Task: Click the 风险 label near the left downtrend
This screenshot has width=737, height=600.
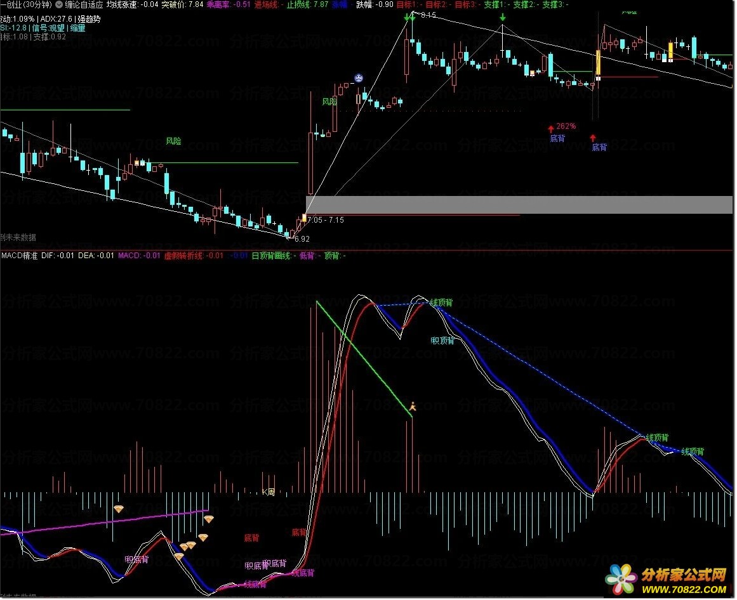Action: (x=173, y=141)
